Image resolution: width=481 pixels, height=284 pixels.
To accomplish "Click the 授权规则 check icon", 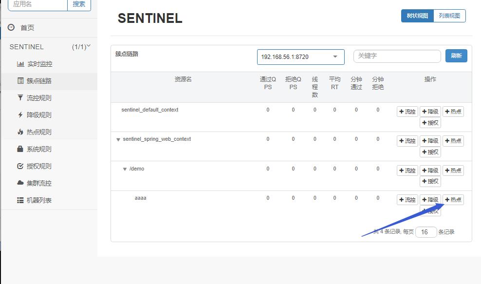I will [x=20, y=166].
